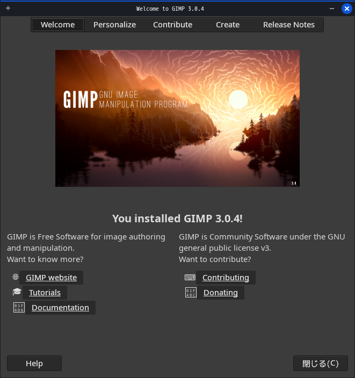Click the graduation cap icon beside Tutorials

pos(17,292)
